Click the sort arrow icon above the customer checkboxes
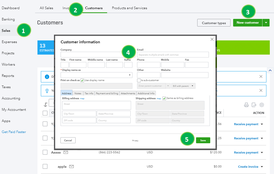 (x=45, y=104)
